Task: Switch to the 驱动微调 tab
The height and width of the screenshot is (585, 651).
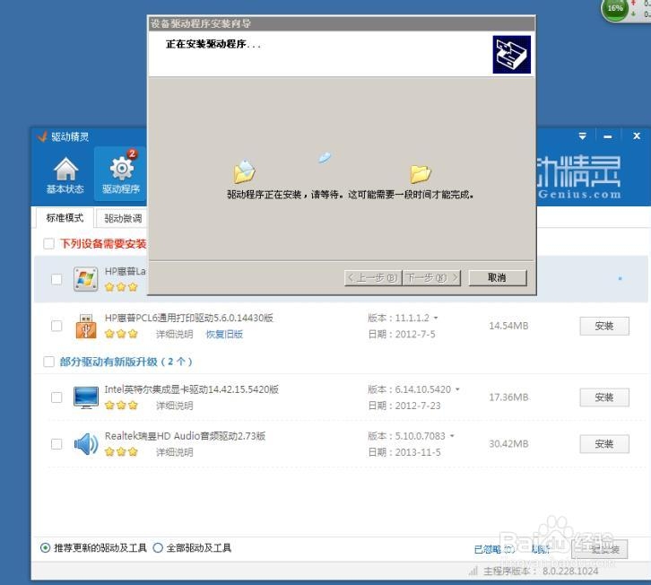Action: [123, 219]
